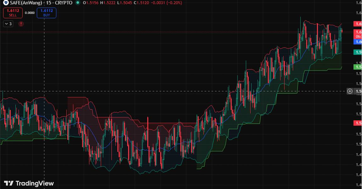Click the TradingView logo
Viewport: 362px width, 189px height.
tap(29, 183)
